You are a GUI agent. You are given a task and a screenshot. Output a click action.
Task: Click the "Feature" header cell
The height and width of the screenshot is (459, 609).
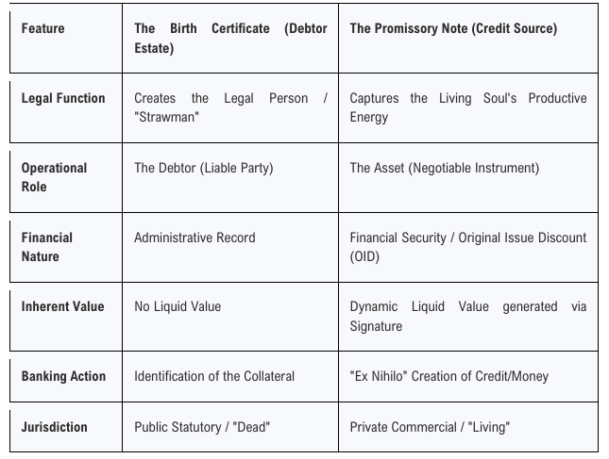tap(42, 28)
